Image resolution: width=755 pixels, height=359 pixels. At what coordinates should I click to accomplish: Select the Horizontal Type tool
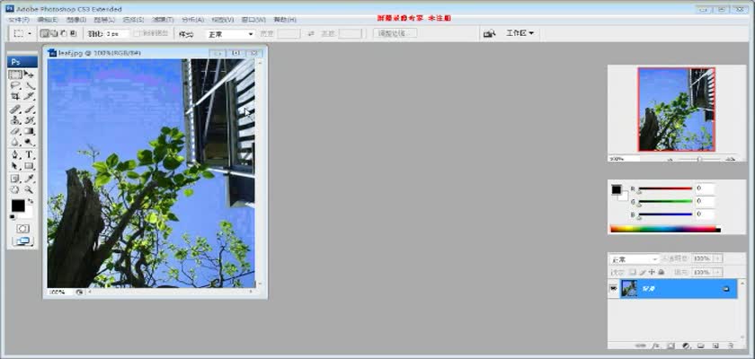coord(29,154)
